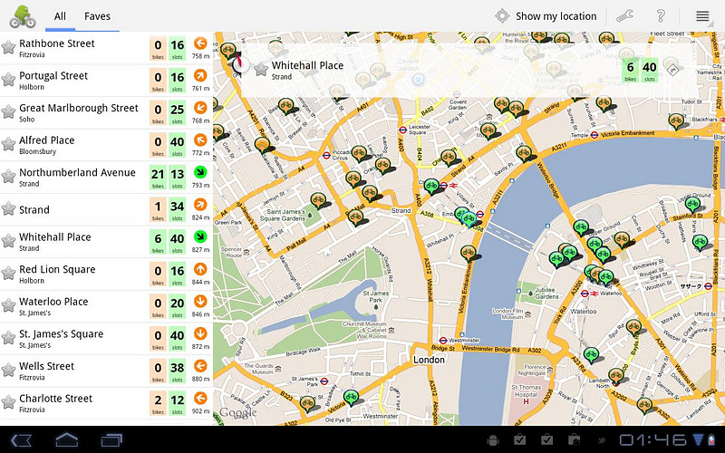Click the 40 slots count in map popup

650,71
